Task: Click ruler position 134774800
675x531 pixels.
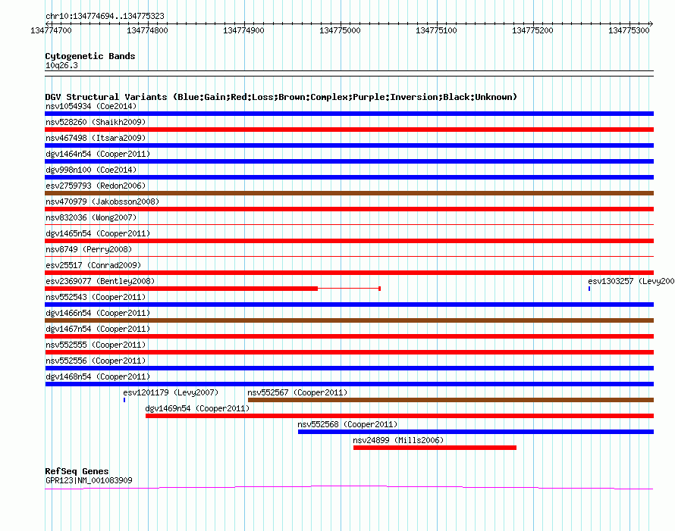Action: click(x=147, y=30)
